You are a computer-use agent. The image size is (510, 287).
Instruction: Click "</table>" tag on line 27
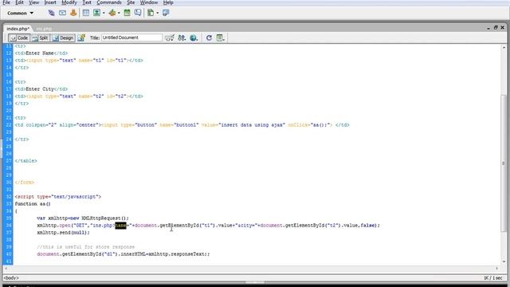tap(25, 161)
